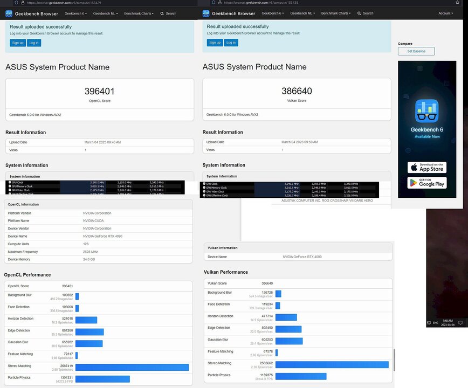The width and height of the screenshot is (468, 388).
Task: Click the Geekbench Browser logo in left window
Action: coord(9,13)
